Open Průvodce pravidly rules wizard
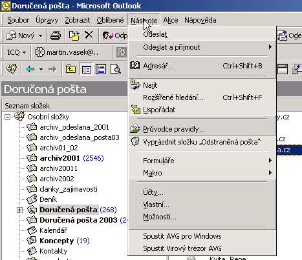The image size is (302, 260). 202,129
